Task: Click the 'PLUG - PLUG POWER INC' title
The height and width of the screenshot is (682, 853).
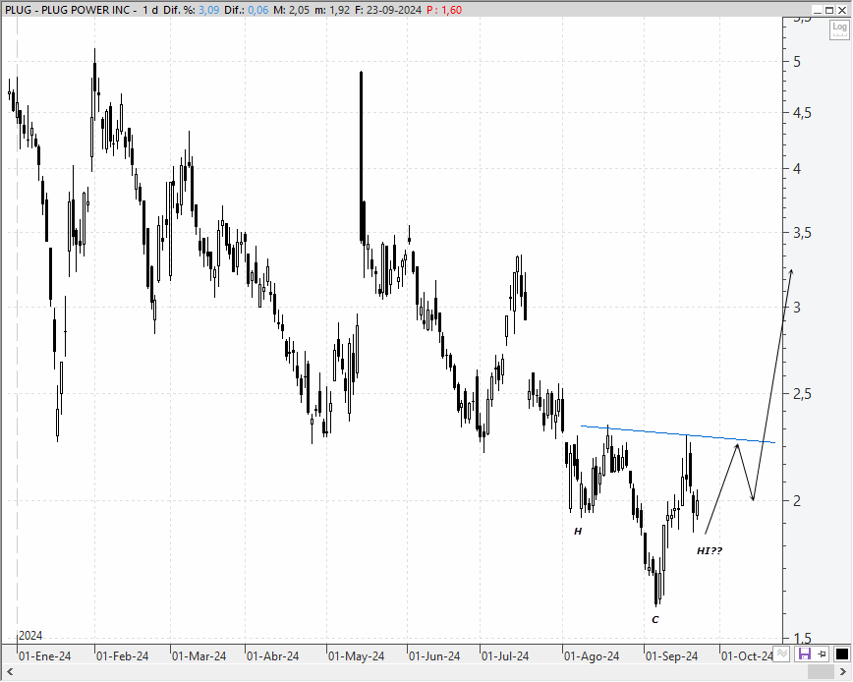Action: tap(68, 10)
